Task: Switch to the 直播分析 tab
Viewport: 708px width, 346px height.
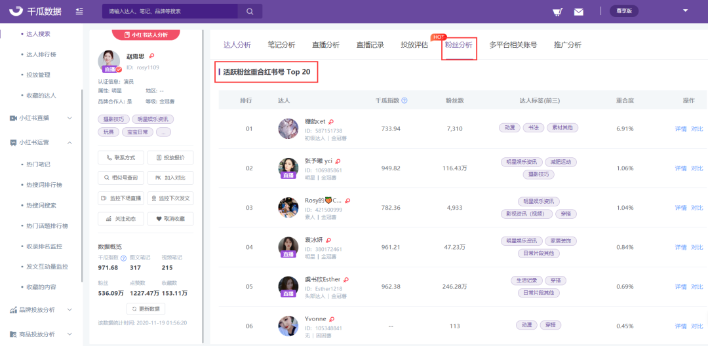Action: coord(326,45)
